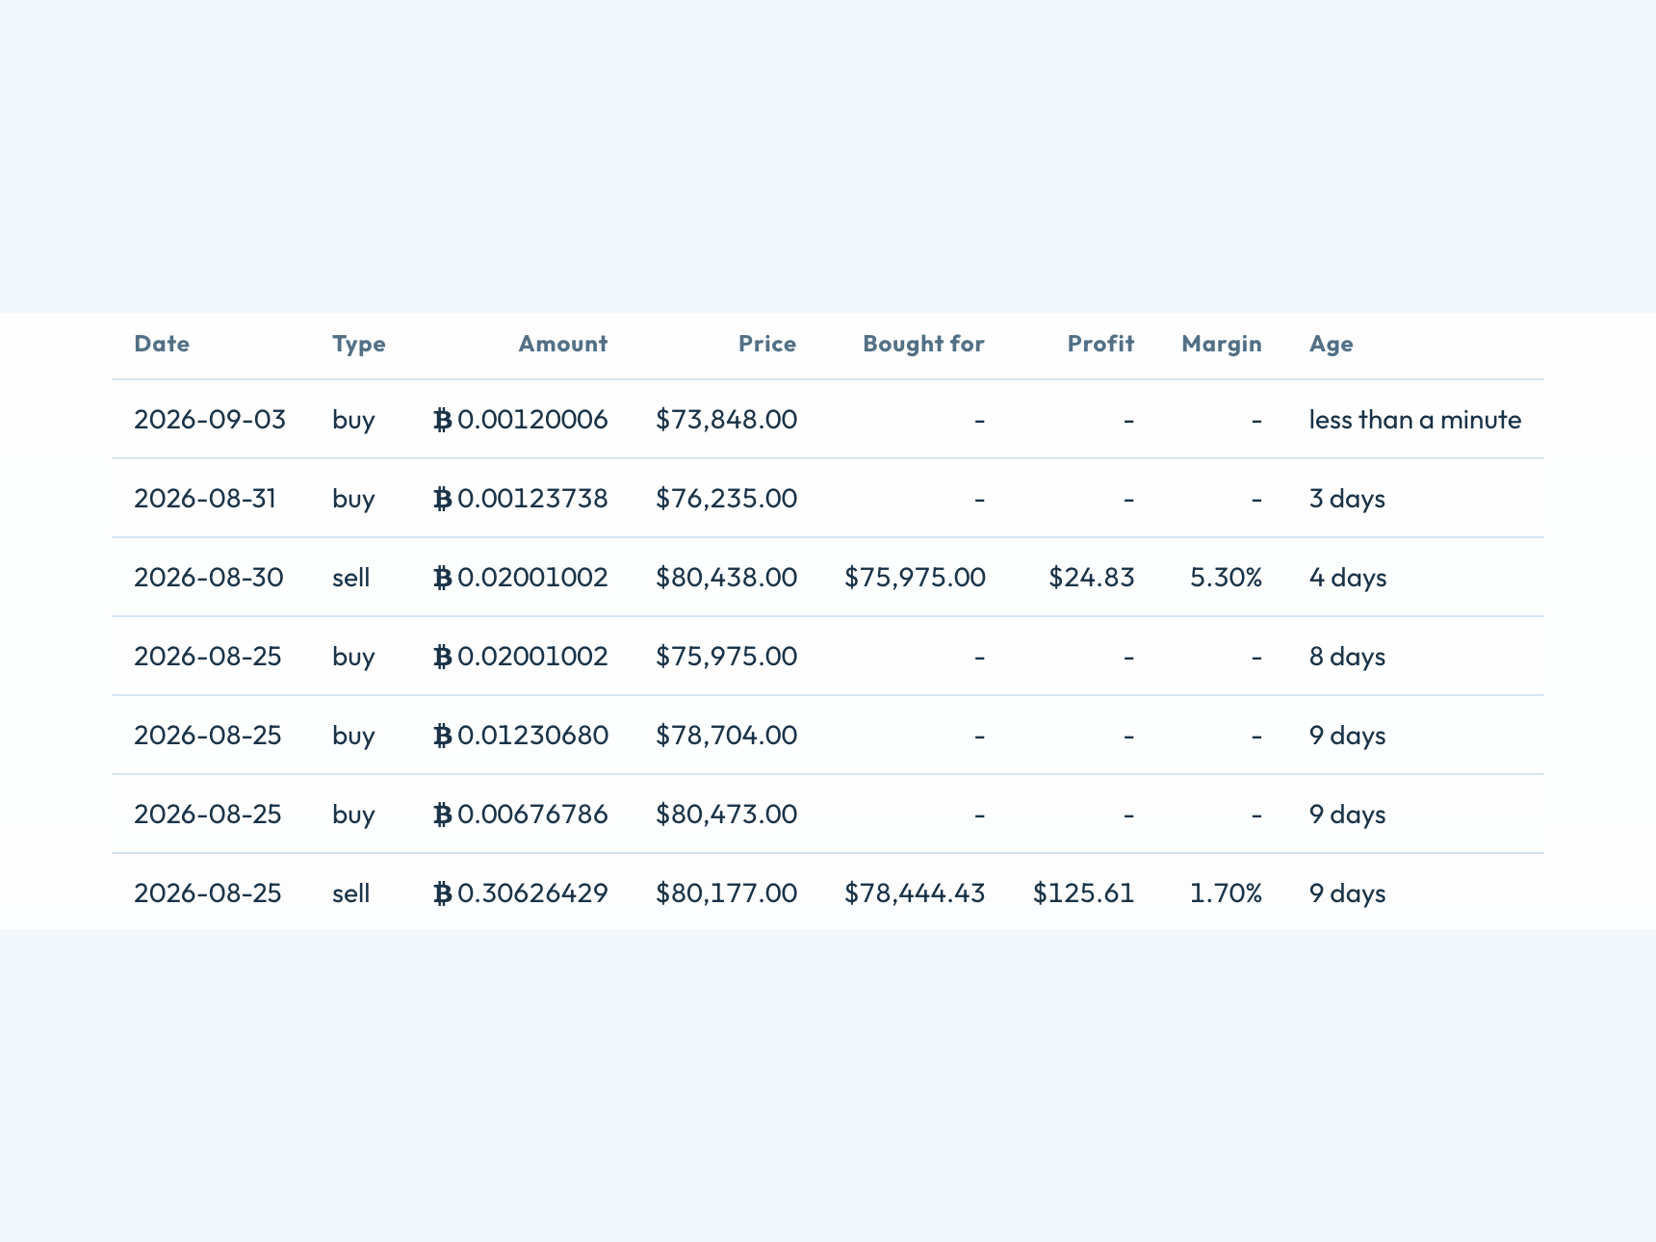
Task: Click the 1.70% margin value
Action: click(1226, 893)
